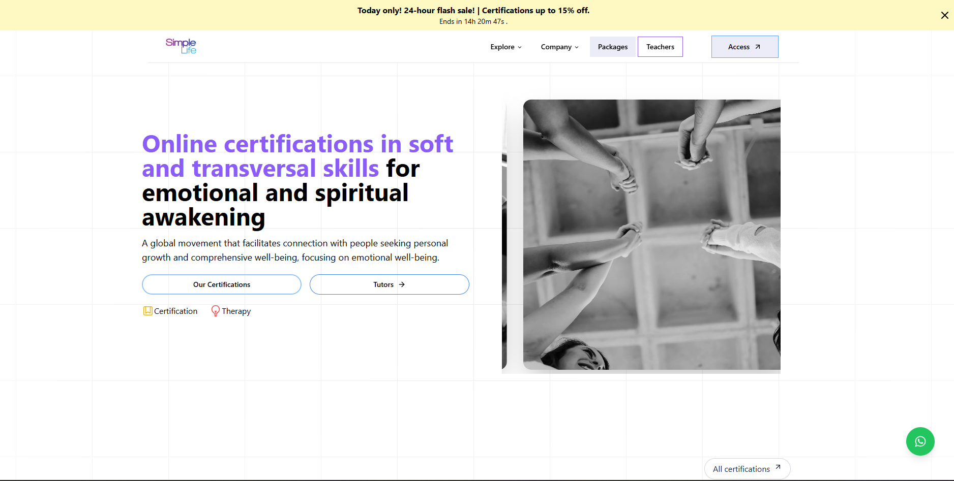The width and height of the screenshot is (954, 481).
Task: Open the Company menu
Action: pyautogui.click(x=556, y=47)
